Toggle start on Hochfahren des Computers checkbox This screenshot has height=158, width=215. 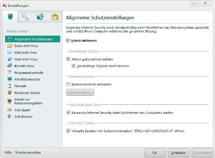[x=68, y=112]
